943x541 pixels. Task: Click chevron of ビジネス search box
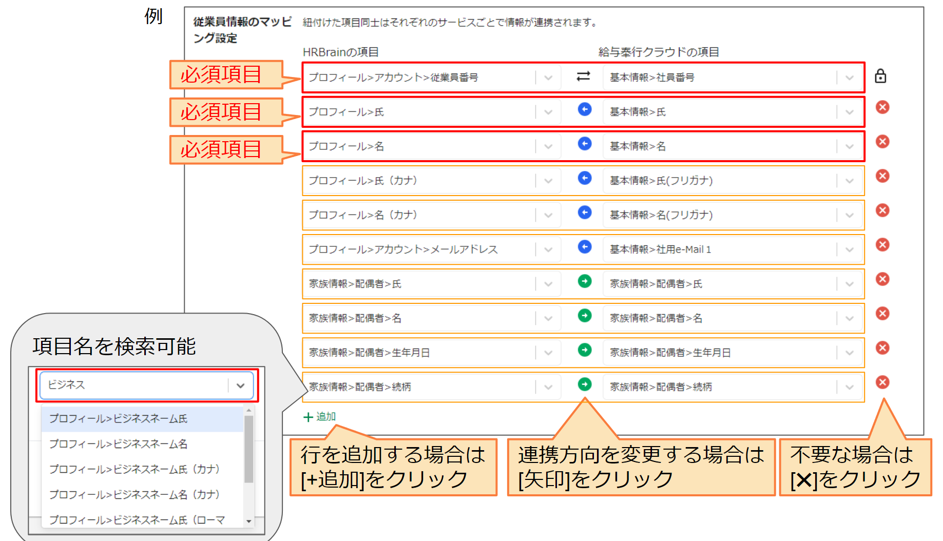[x=240, y=385]
